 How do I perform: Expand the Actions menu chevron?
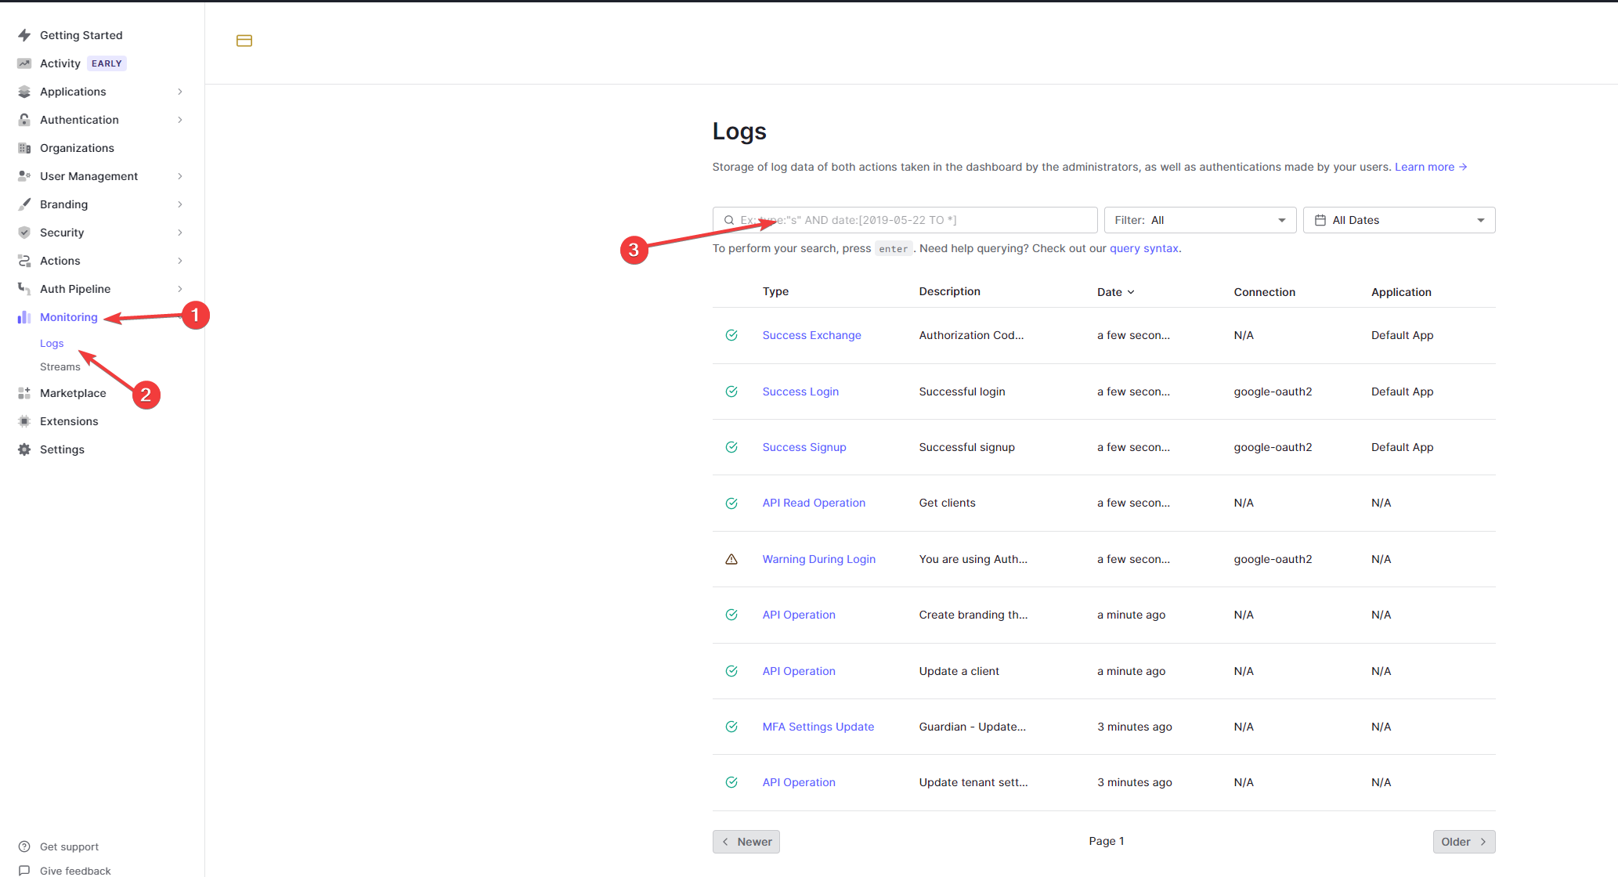(180, 261)
